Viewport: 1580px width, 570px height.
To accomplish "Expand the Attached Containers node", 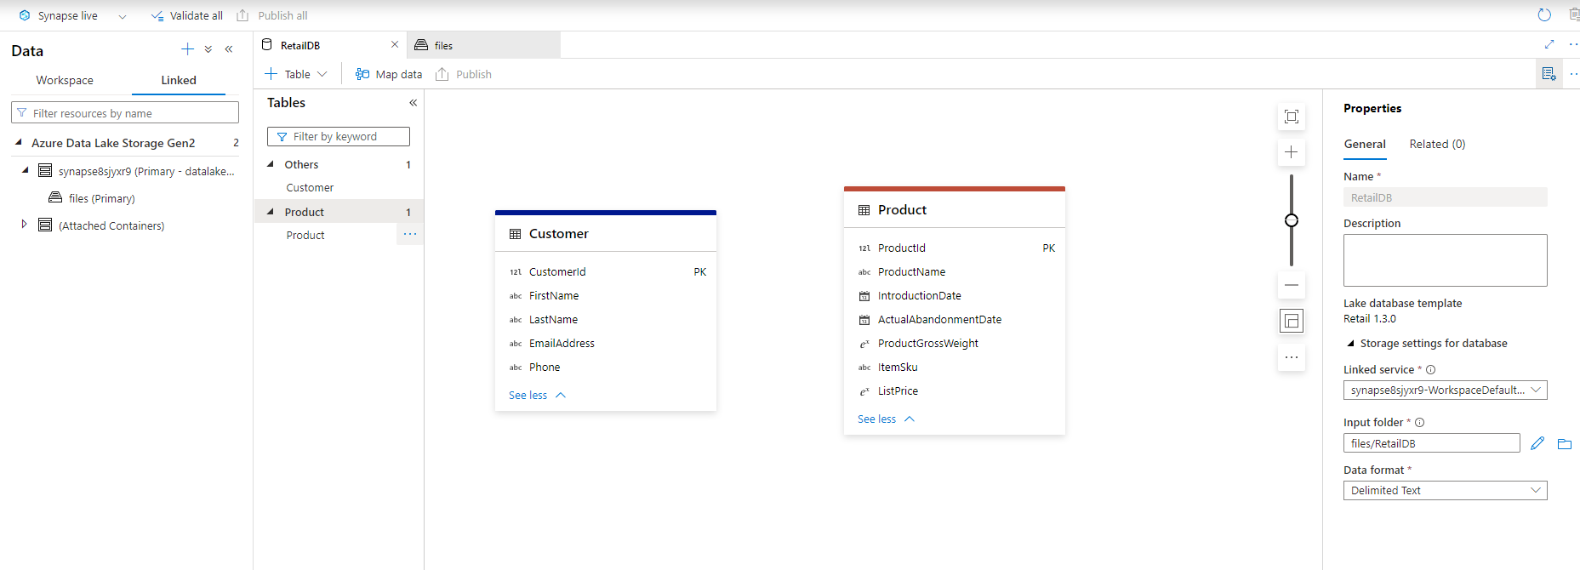I will coord(24,225).
